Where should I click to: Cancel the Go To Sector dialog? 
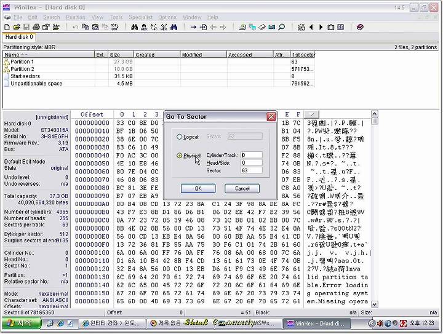point(242,188)
